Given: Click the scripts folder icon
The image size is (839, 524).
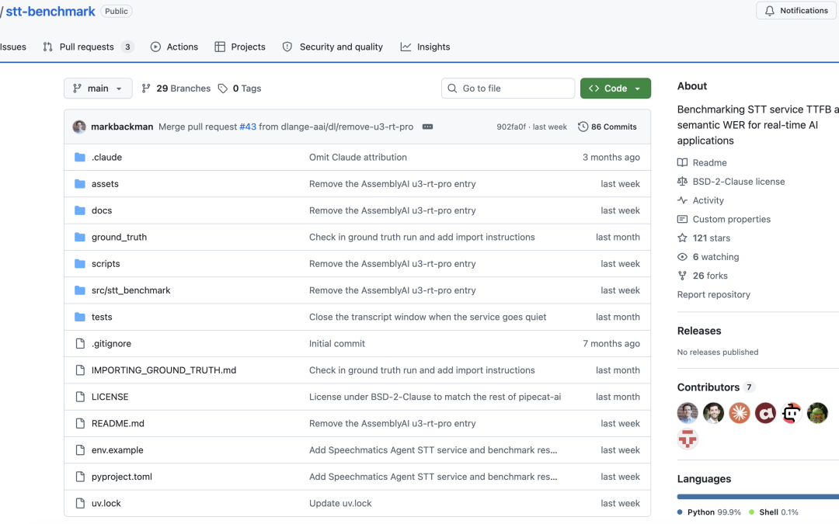Looking at the screenshot, I should click(x=80, y=264).
